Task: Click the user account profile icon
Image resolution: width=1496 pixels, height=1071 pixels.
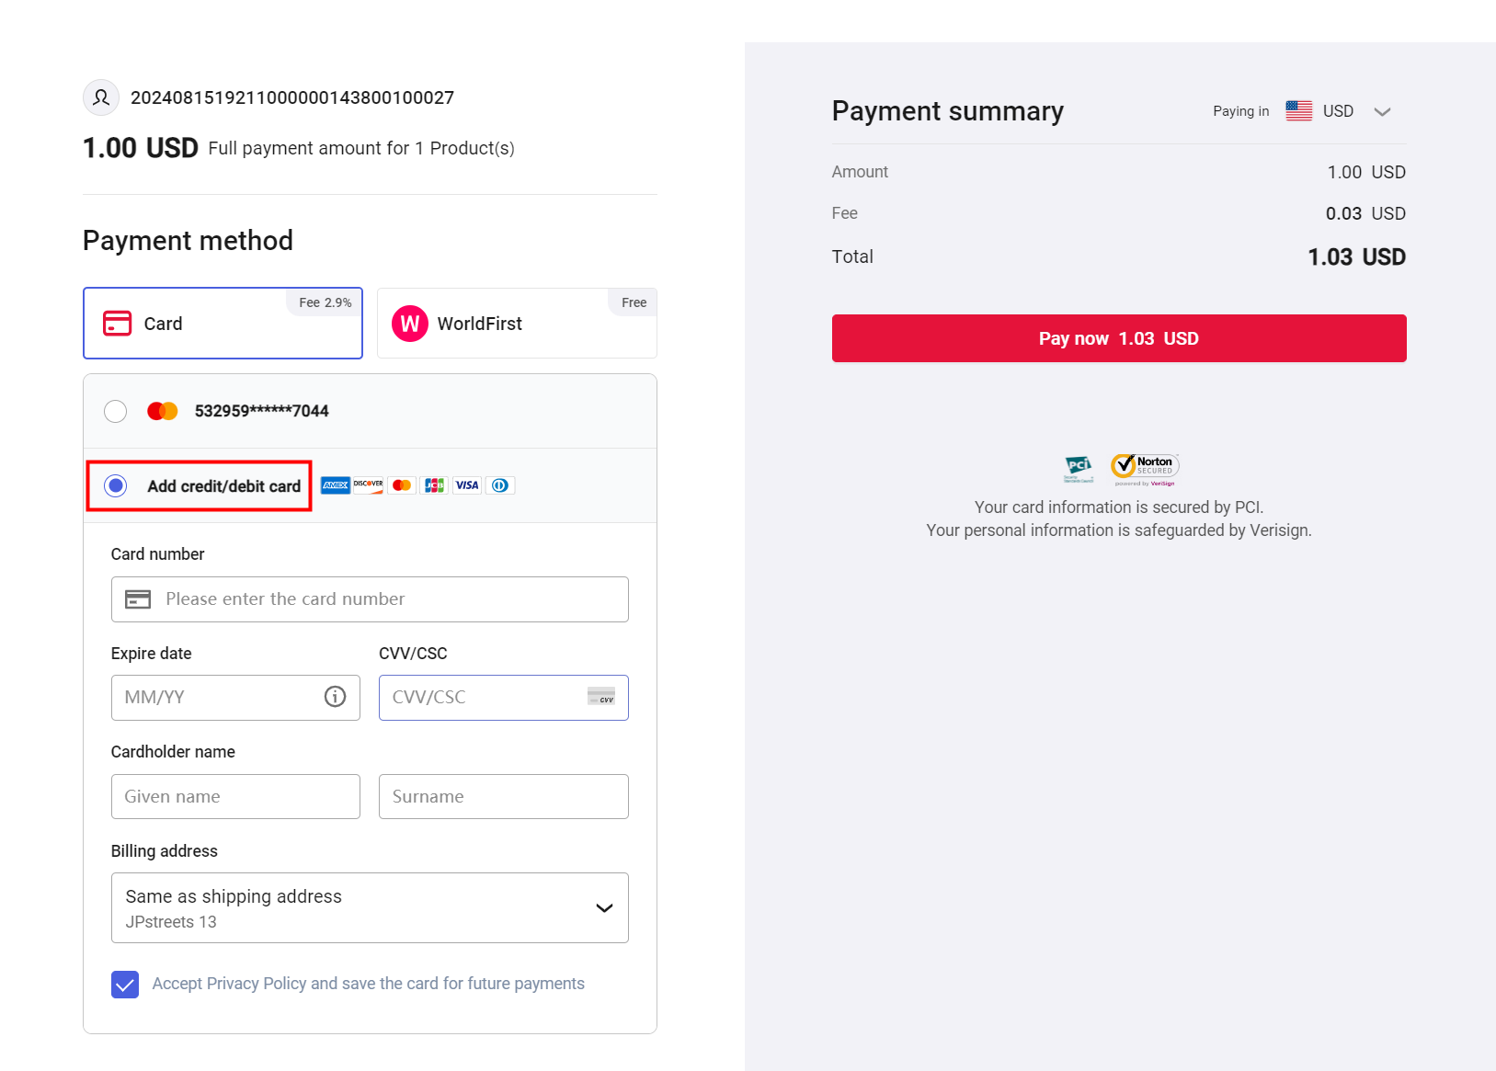Action: (x=101, y=97)
